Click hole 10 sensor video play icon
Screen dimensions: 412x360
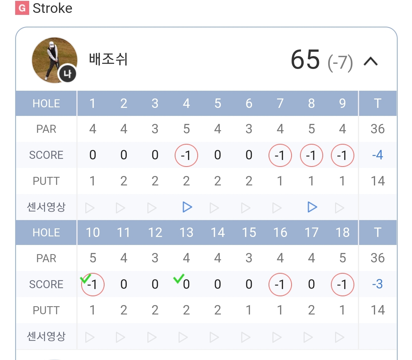[90, 337]
